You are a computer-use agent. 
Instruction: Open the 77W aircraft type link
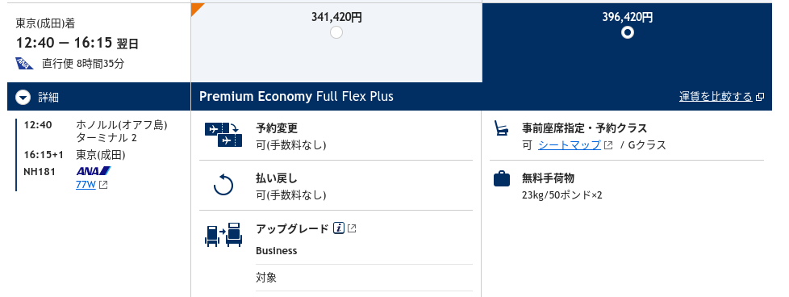click(x=86, y=184)
